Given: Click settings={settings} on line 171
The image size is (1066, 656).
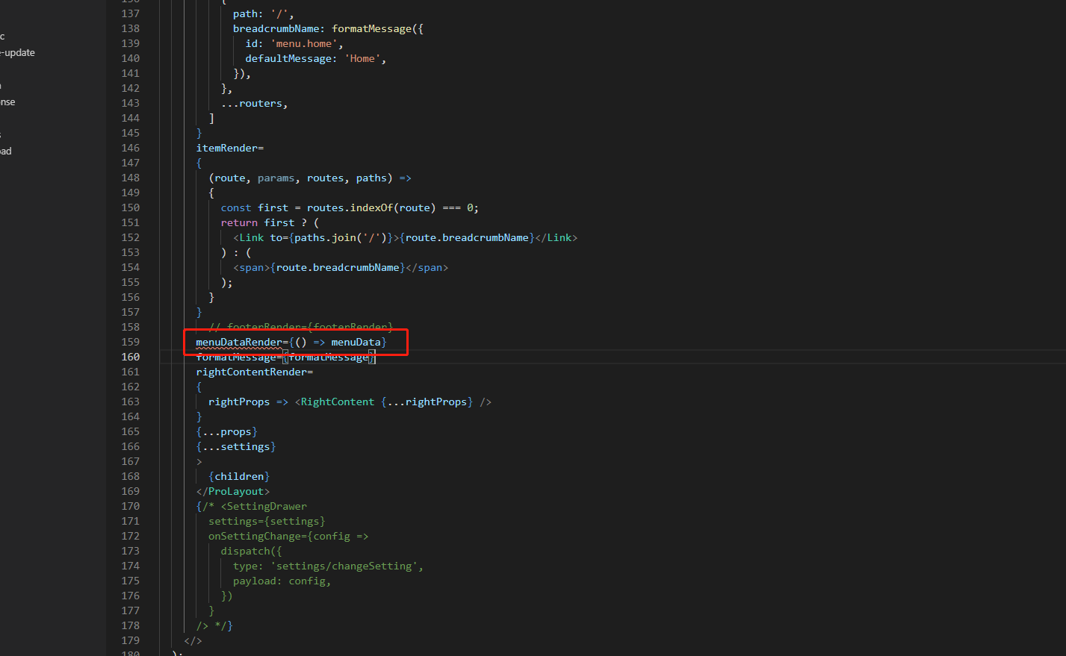Looking at the screenshot, I should click(x=267, y=521).
